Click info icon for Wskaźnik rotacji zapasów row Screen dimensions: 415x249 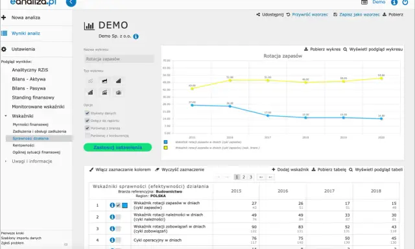tap(112, 205)
